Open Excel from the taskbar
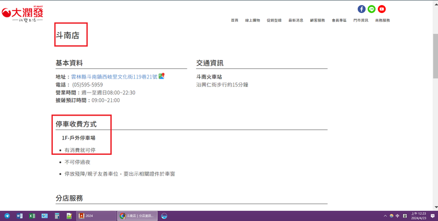Screen dimensions: 438x221 (x=32, y=216)
